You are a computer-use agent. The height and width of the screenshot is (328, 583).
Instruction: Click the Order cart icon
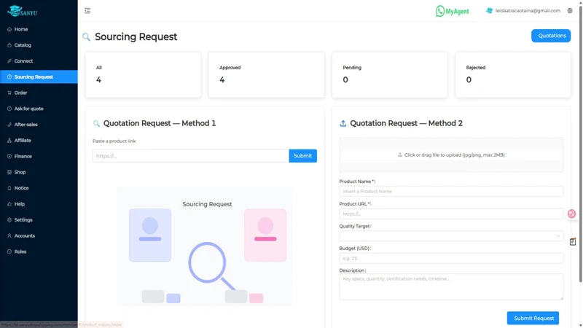click(x=9, y=93)
